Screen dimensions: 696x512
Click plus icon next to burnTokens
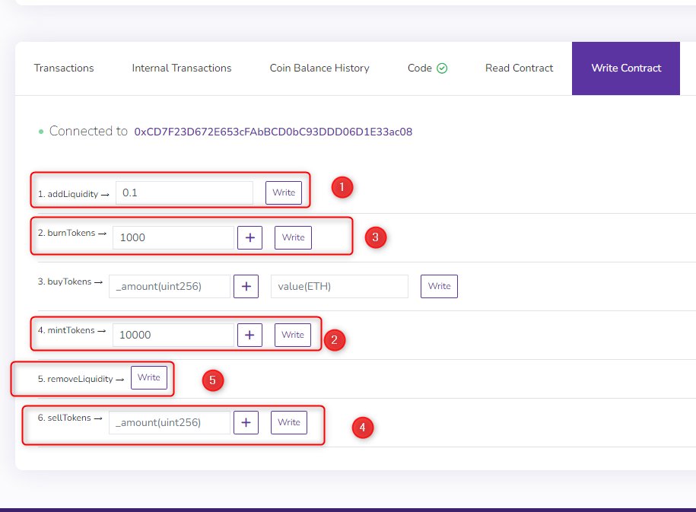point(250,237)
